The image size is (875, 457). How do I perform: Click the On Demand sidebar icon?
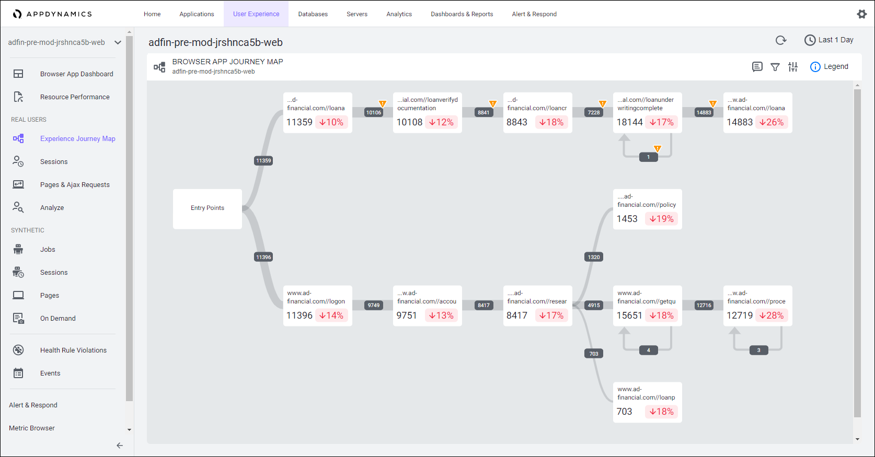tap(18, 318)
